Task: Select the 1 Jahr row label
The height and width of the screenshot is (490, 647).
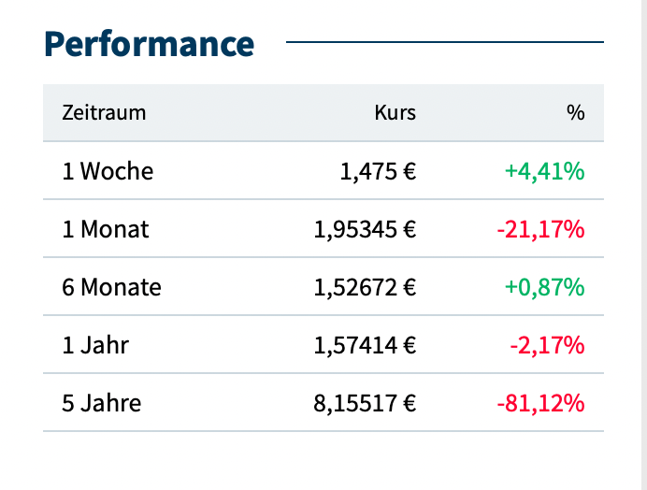Action: [x=95, y=345]
